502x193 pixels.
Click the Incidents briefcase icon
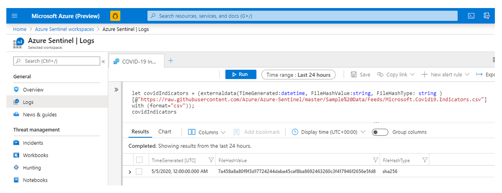pyautogui.click(x=16, y=143)
